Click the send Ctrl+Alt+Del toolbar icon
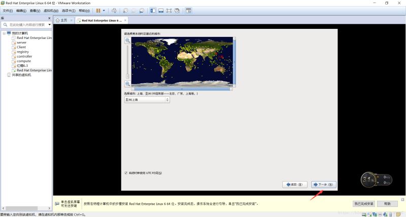This screenshot has width=406, height=217. 114,10
